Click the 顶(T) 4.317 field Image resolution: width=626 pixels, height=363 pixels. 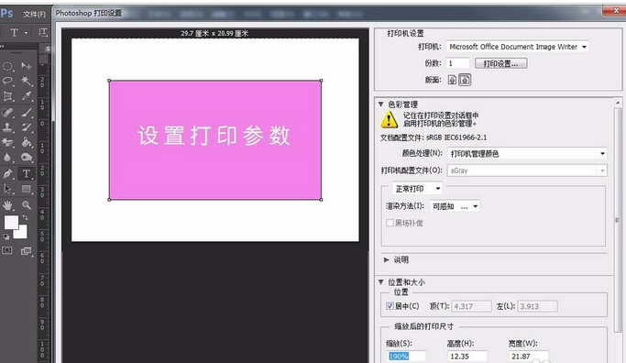click(x=471, y=306)
